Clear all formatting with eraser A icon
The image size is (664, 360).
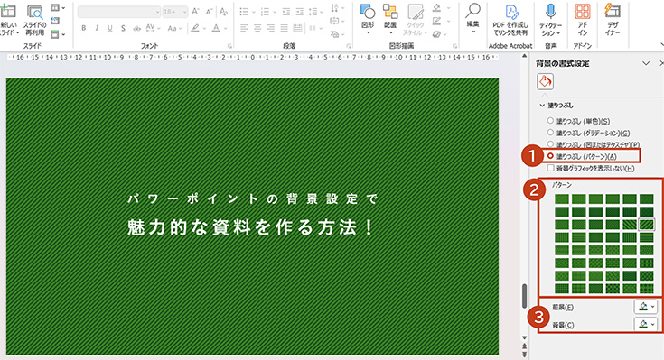(224, 12)
